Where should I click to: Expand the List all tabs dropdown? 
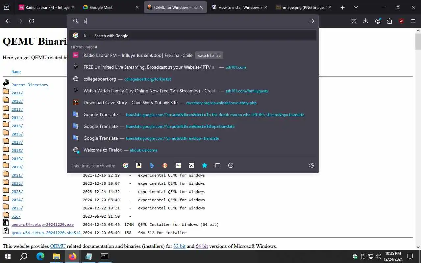[x=356, y=7]
